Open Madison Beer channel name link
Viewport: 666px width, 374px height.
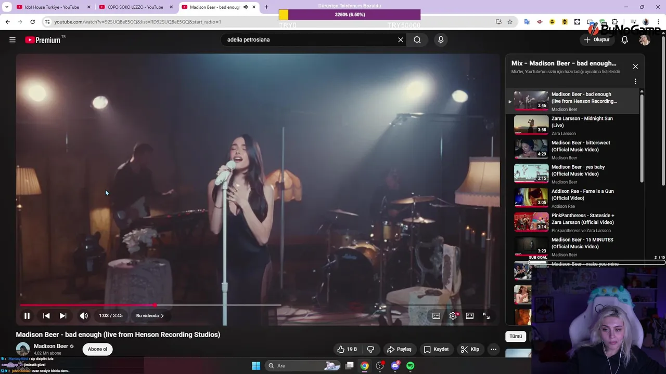tap(51, 346)
